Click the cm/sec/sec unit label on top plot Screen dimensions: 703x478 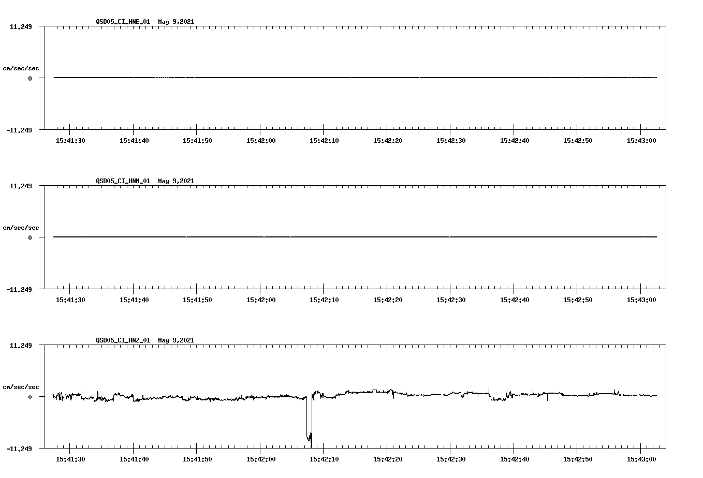point(21,67)
